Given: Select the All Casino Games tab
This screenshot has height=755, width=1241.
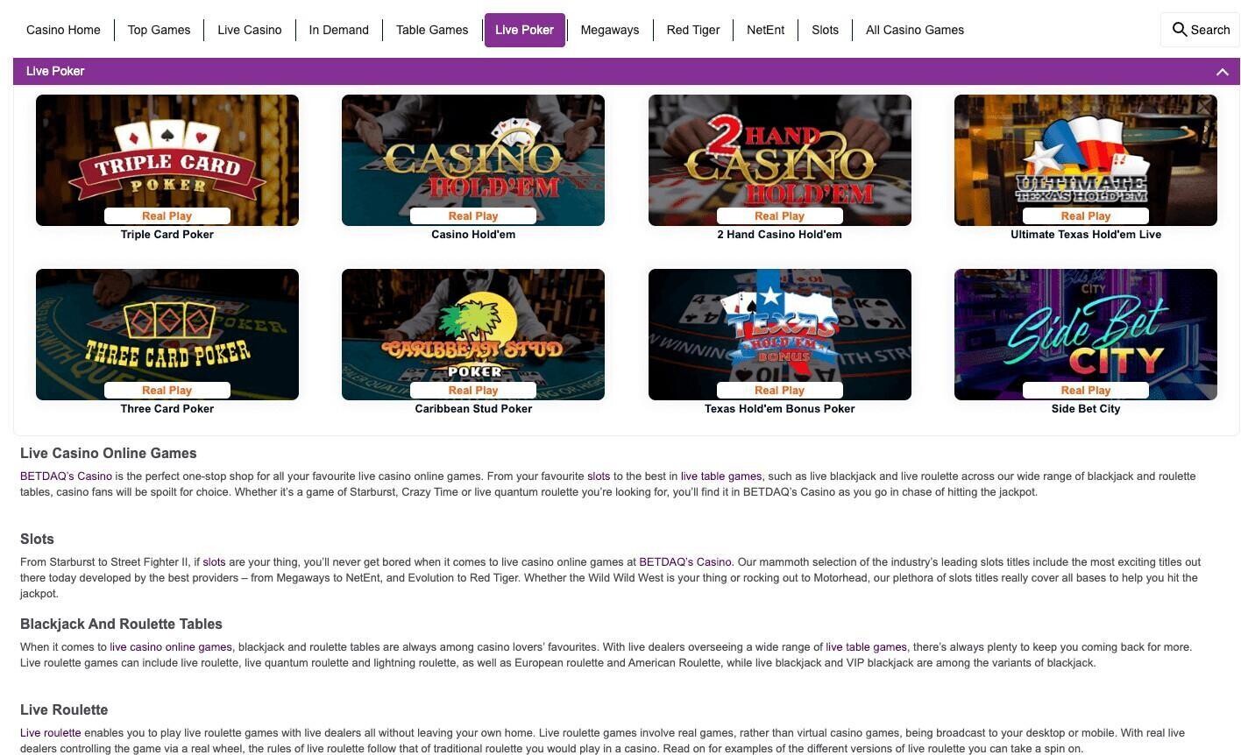Looking at the screenshot, I should click(915, 30).
